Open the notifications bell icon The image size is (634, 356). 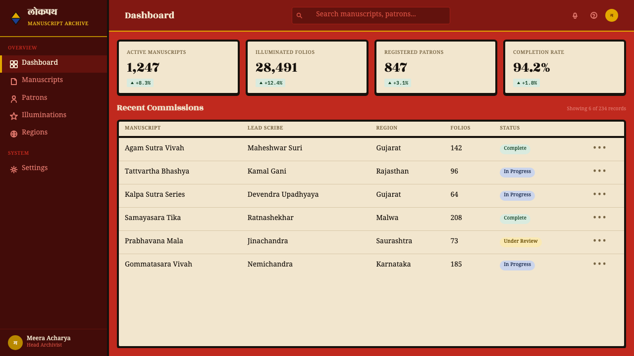point(575,15)
